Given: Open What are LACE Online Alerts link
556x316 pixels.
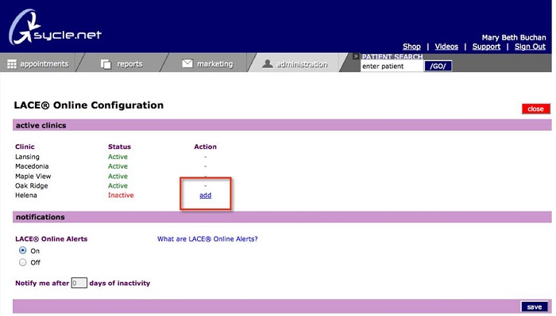Looking at the screenshot, I should point(207,239).
